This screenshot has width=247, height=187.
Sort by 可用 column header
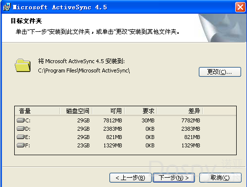(109, 111)
